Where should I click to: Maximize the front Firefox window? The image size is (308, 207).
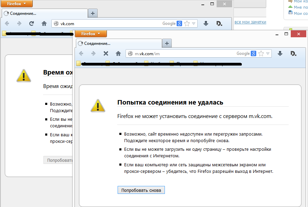[286, 34]
